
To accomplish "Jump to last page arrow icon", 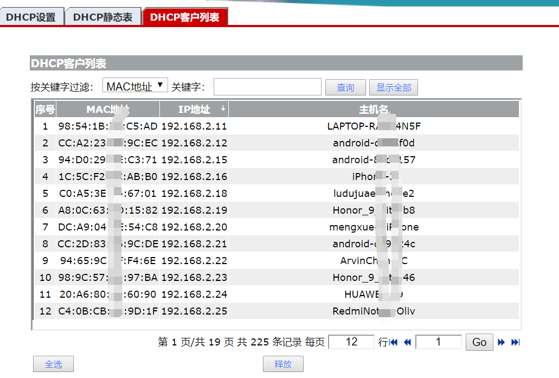I will click(x=516, y=342).
